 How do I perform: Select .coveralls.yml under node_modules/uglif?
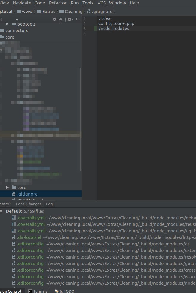tap(31, 231)
